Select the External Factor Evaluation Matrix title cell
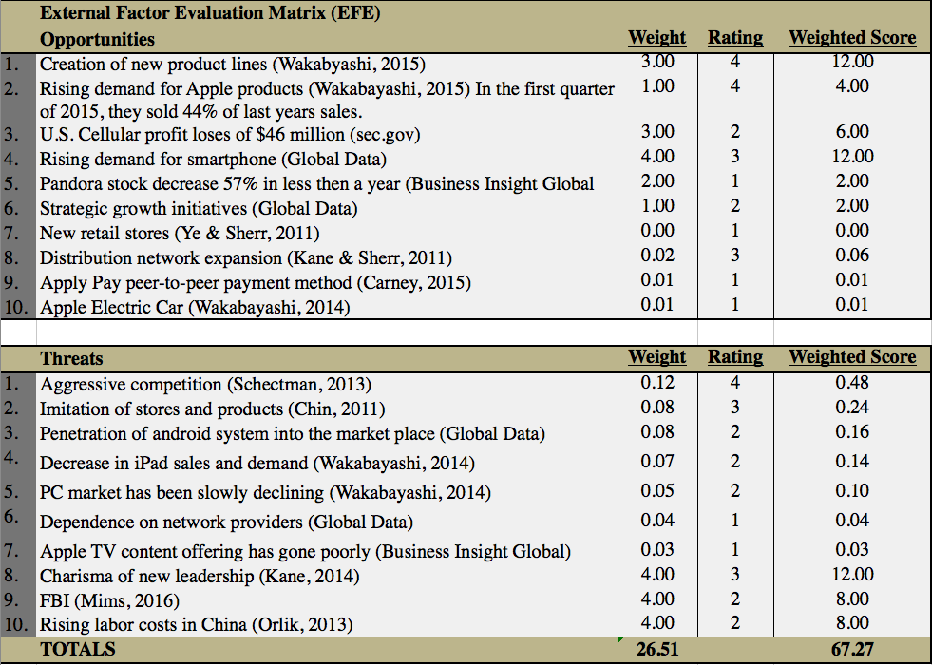Viewport: 932px width, 665px height. coord(211,14)
